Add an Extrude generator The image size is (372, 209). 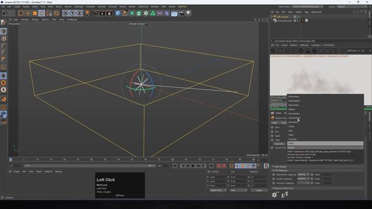point(139,13)
